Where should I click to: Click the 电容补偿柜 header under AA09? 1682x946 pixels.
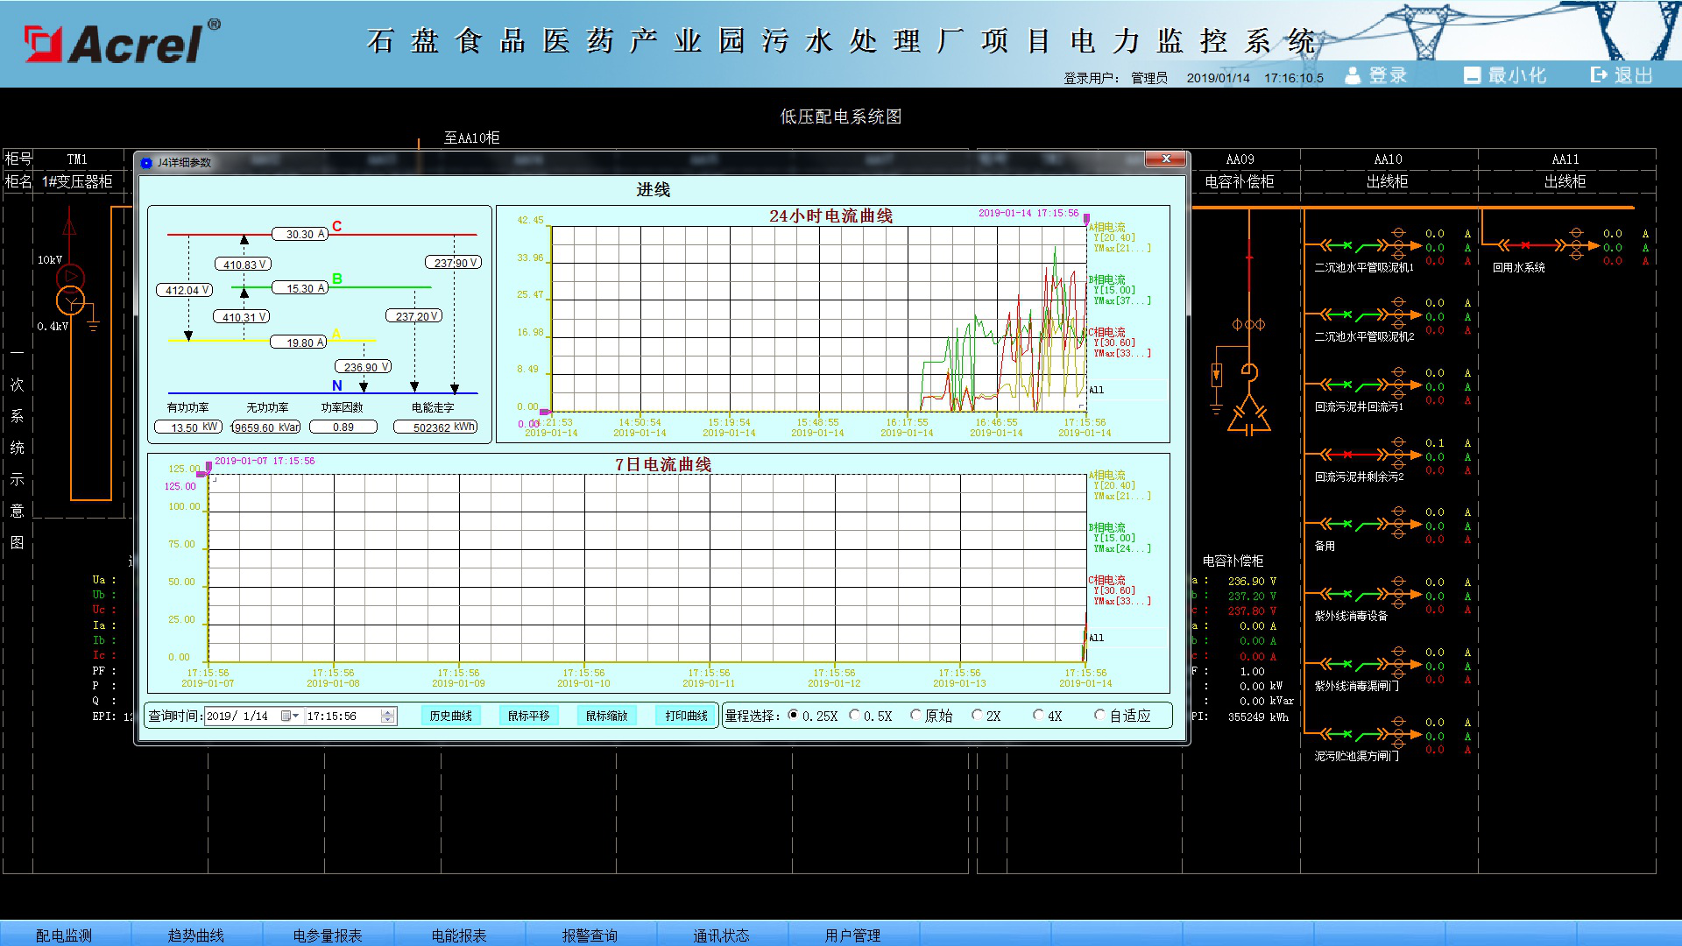pos(1240,182)
